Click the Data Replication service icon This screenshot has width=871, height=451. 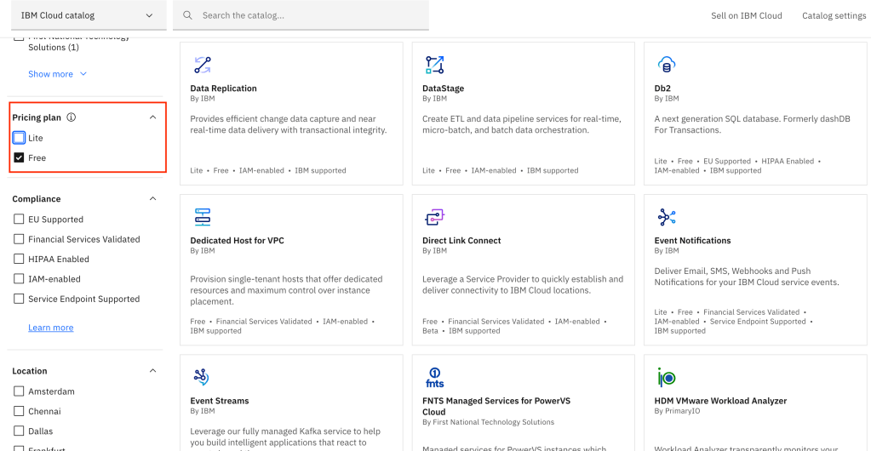(202, 65)
